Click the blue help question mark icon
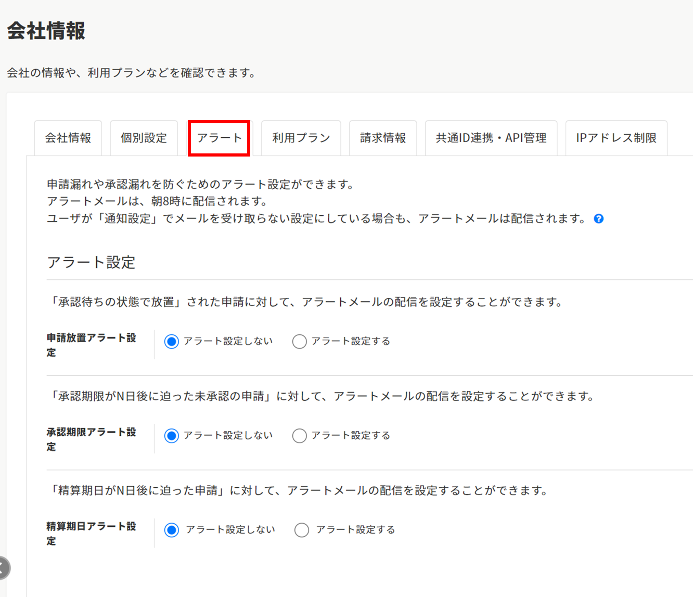 click(x=599, y=219)
